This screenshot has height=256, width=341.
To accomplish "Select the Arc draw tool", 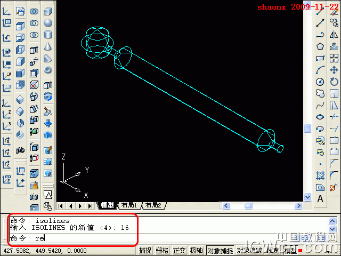I will point(320,70).
